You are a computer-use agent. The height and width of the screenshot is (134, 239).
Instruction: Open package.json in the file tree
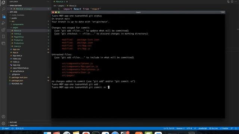(x=18, y=80)
